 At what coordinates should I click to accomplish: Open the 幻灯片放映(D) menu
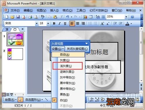[99, 10]
